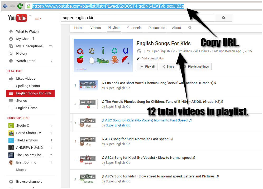Click Add a description pencil
This screenshot has width=263, height=189.
tap(138, 58)
